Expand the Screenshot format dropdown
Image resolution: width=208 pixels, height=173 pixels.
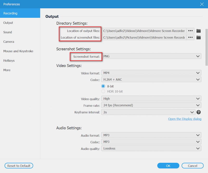click(x=151, y=56)
